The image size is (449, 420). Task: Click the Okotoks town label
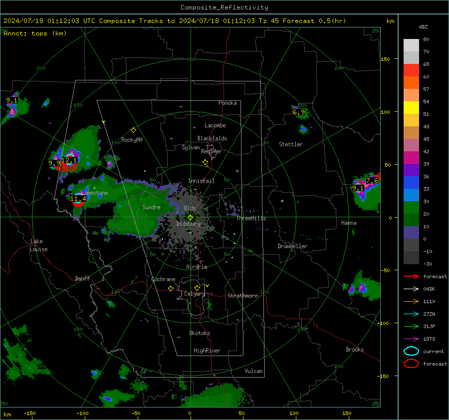[200, 333]
